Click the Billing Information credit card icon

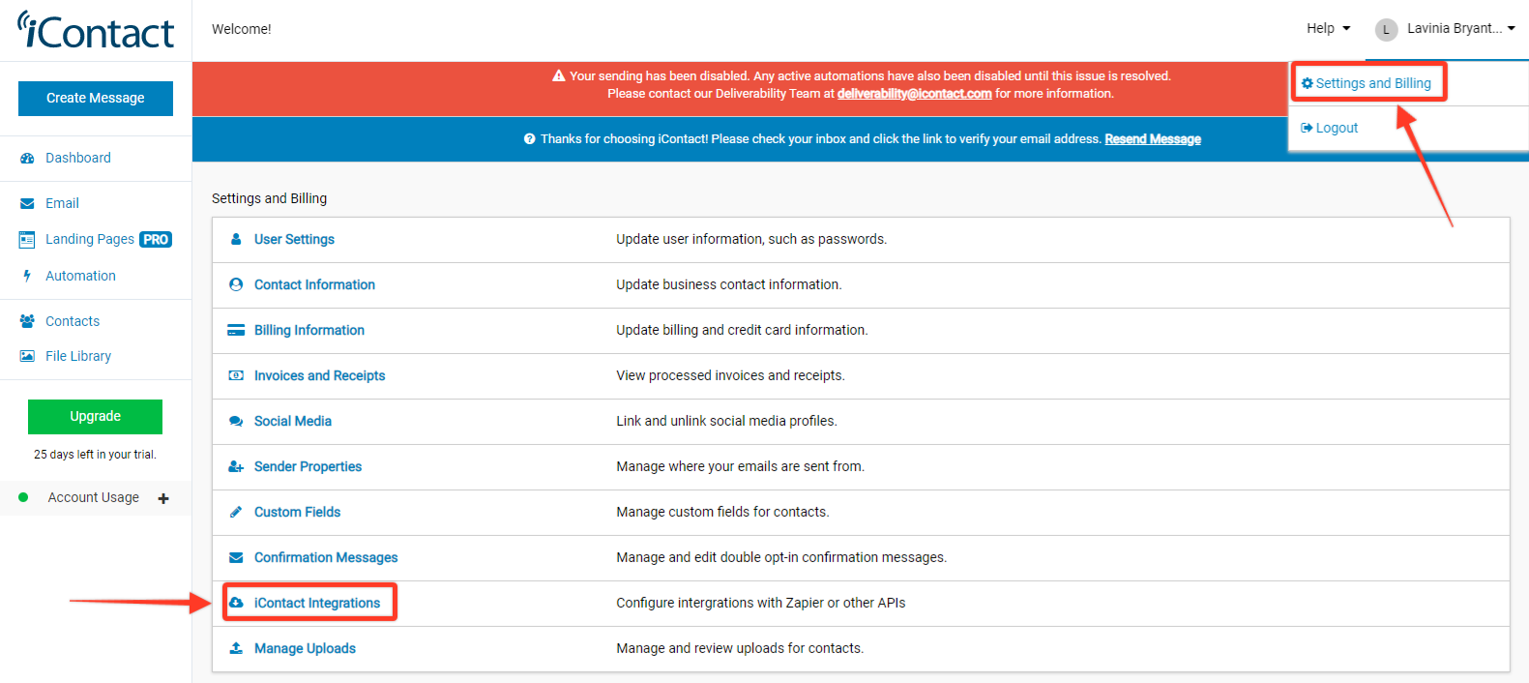236,330
